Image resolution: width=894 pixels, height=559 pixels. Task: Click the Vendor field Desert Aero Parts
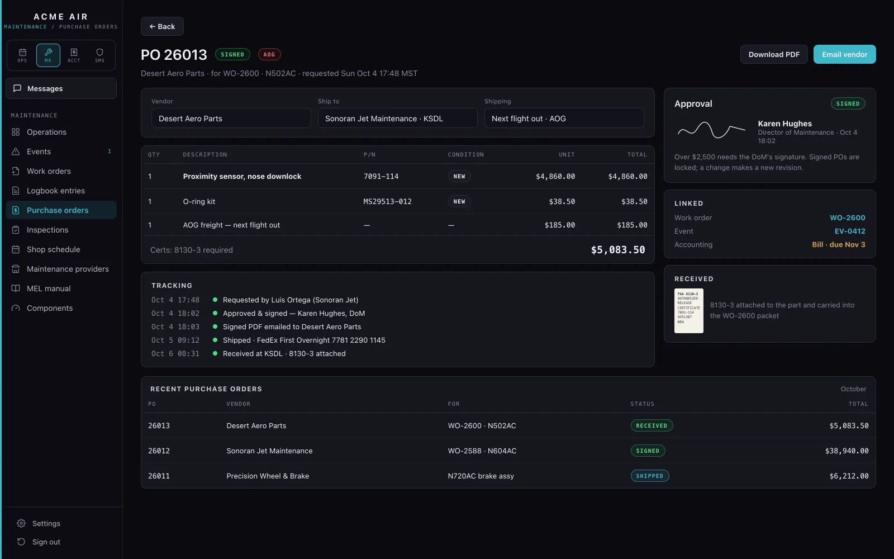(x=231, y=119)
